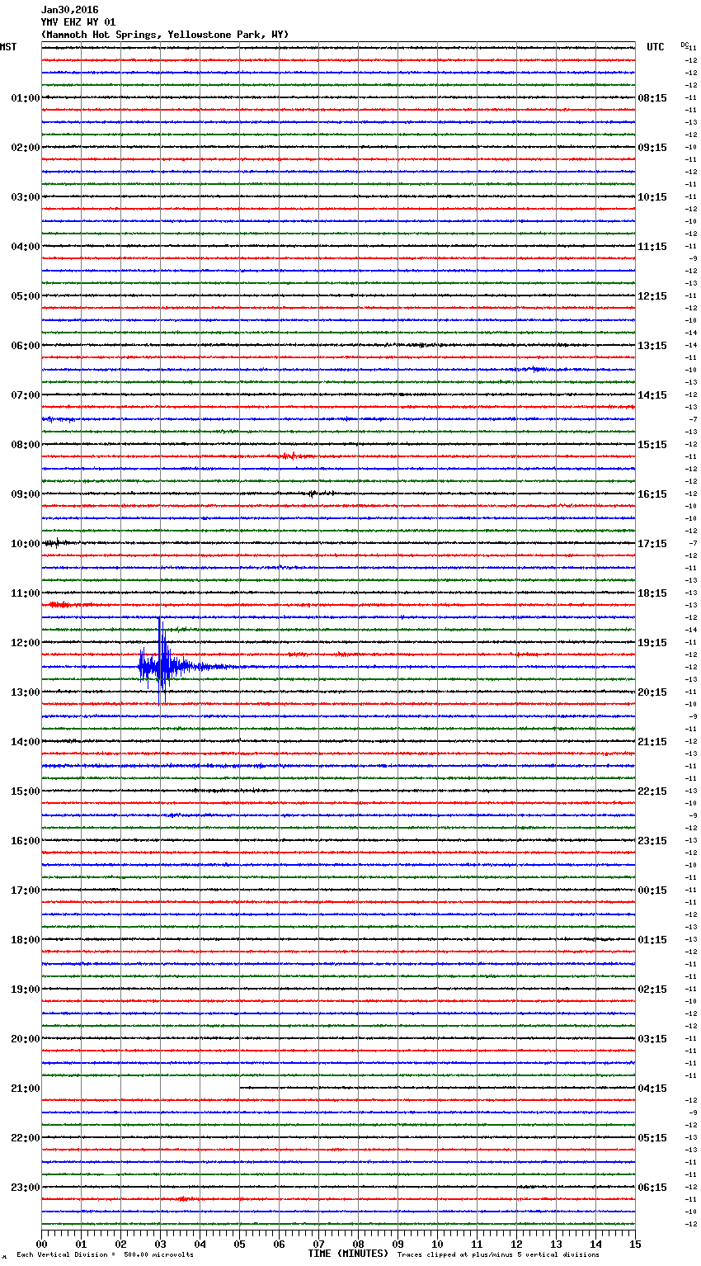701x1266 pixels.
Task: Click the 09:00 MST row label
Action: click(26, 494)
